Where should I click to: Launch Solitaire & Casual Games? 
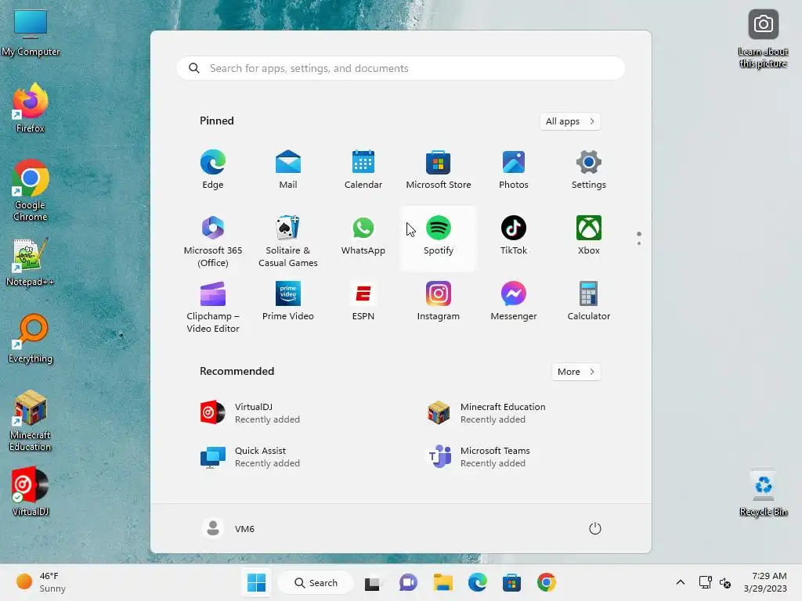tap(288, 241)
